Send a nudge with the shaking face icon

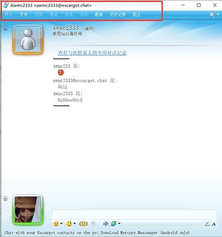click(83, 224)
